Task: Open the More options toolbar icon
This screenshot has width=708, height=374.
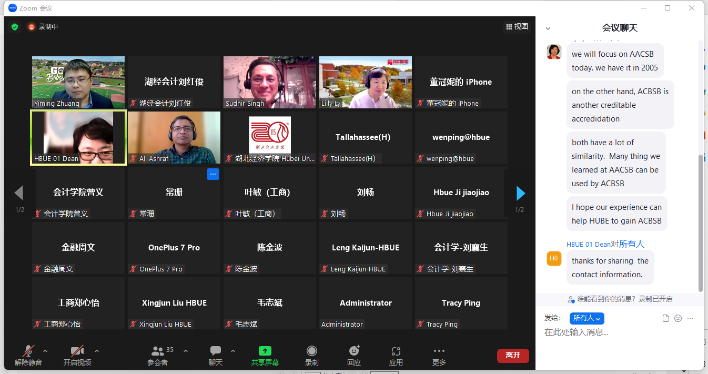Action: pyautogui.click(x=439, y=351)
